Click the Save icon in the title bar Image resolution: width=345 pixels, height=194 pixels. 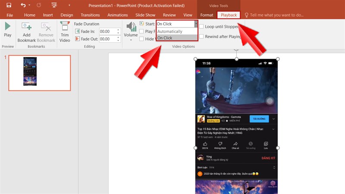click(x=9, y=5)
